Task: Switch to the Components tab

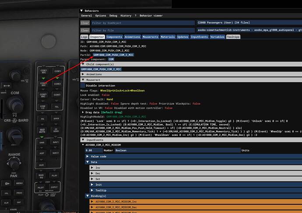Action: [115, 37]
